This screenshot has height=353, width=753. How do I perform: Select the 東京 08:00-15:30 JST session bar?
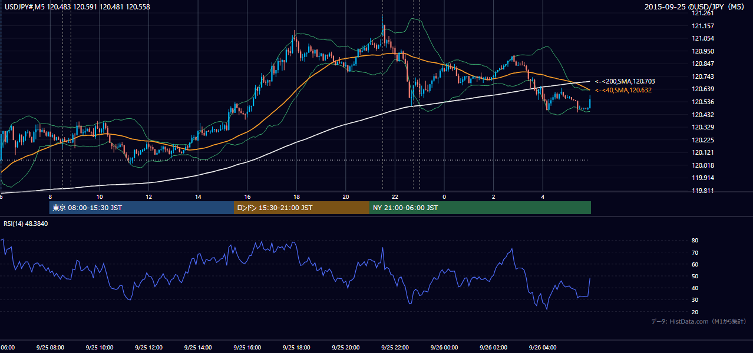[141, 208]
